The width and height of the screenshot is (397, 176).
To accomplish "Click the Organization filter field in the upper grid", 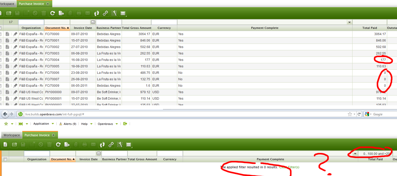I will pyautogui.click(x=31, y=22).
